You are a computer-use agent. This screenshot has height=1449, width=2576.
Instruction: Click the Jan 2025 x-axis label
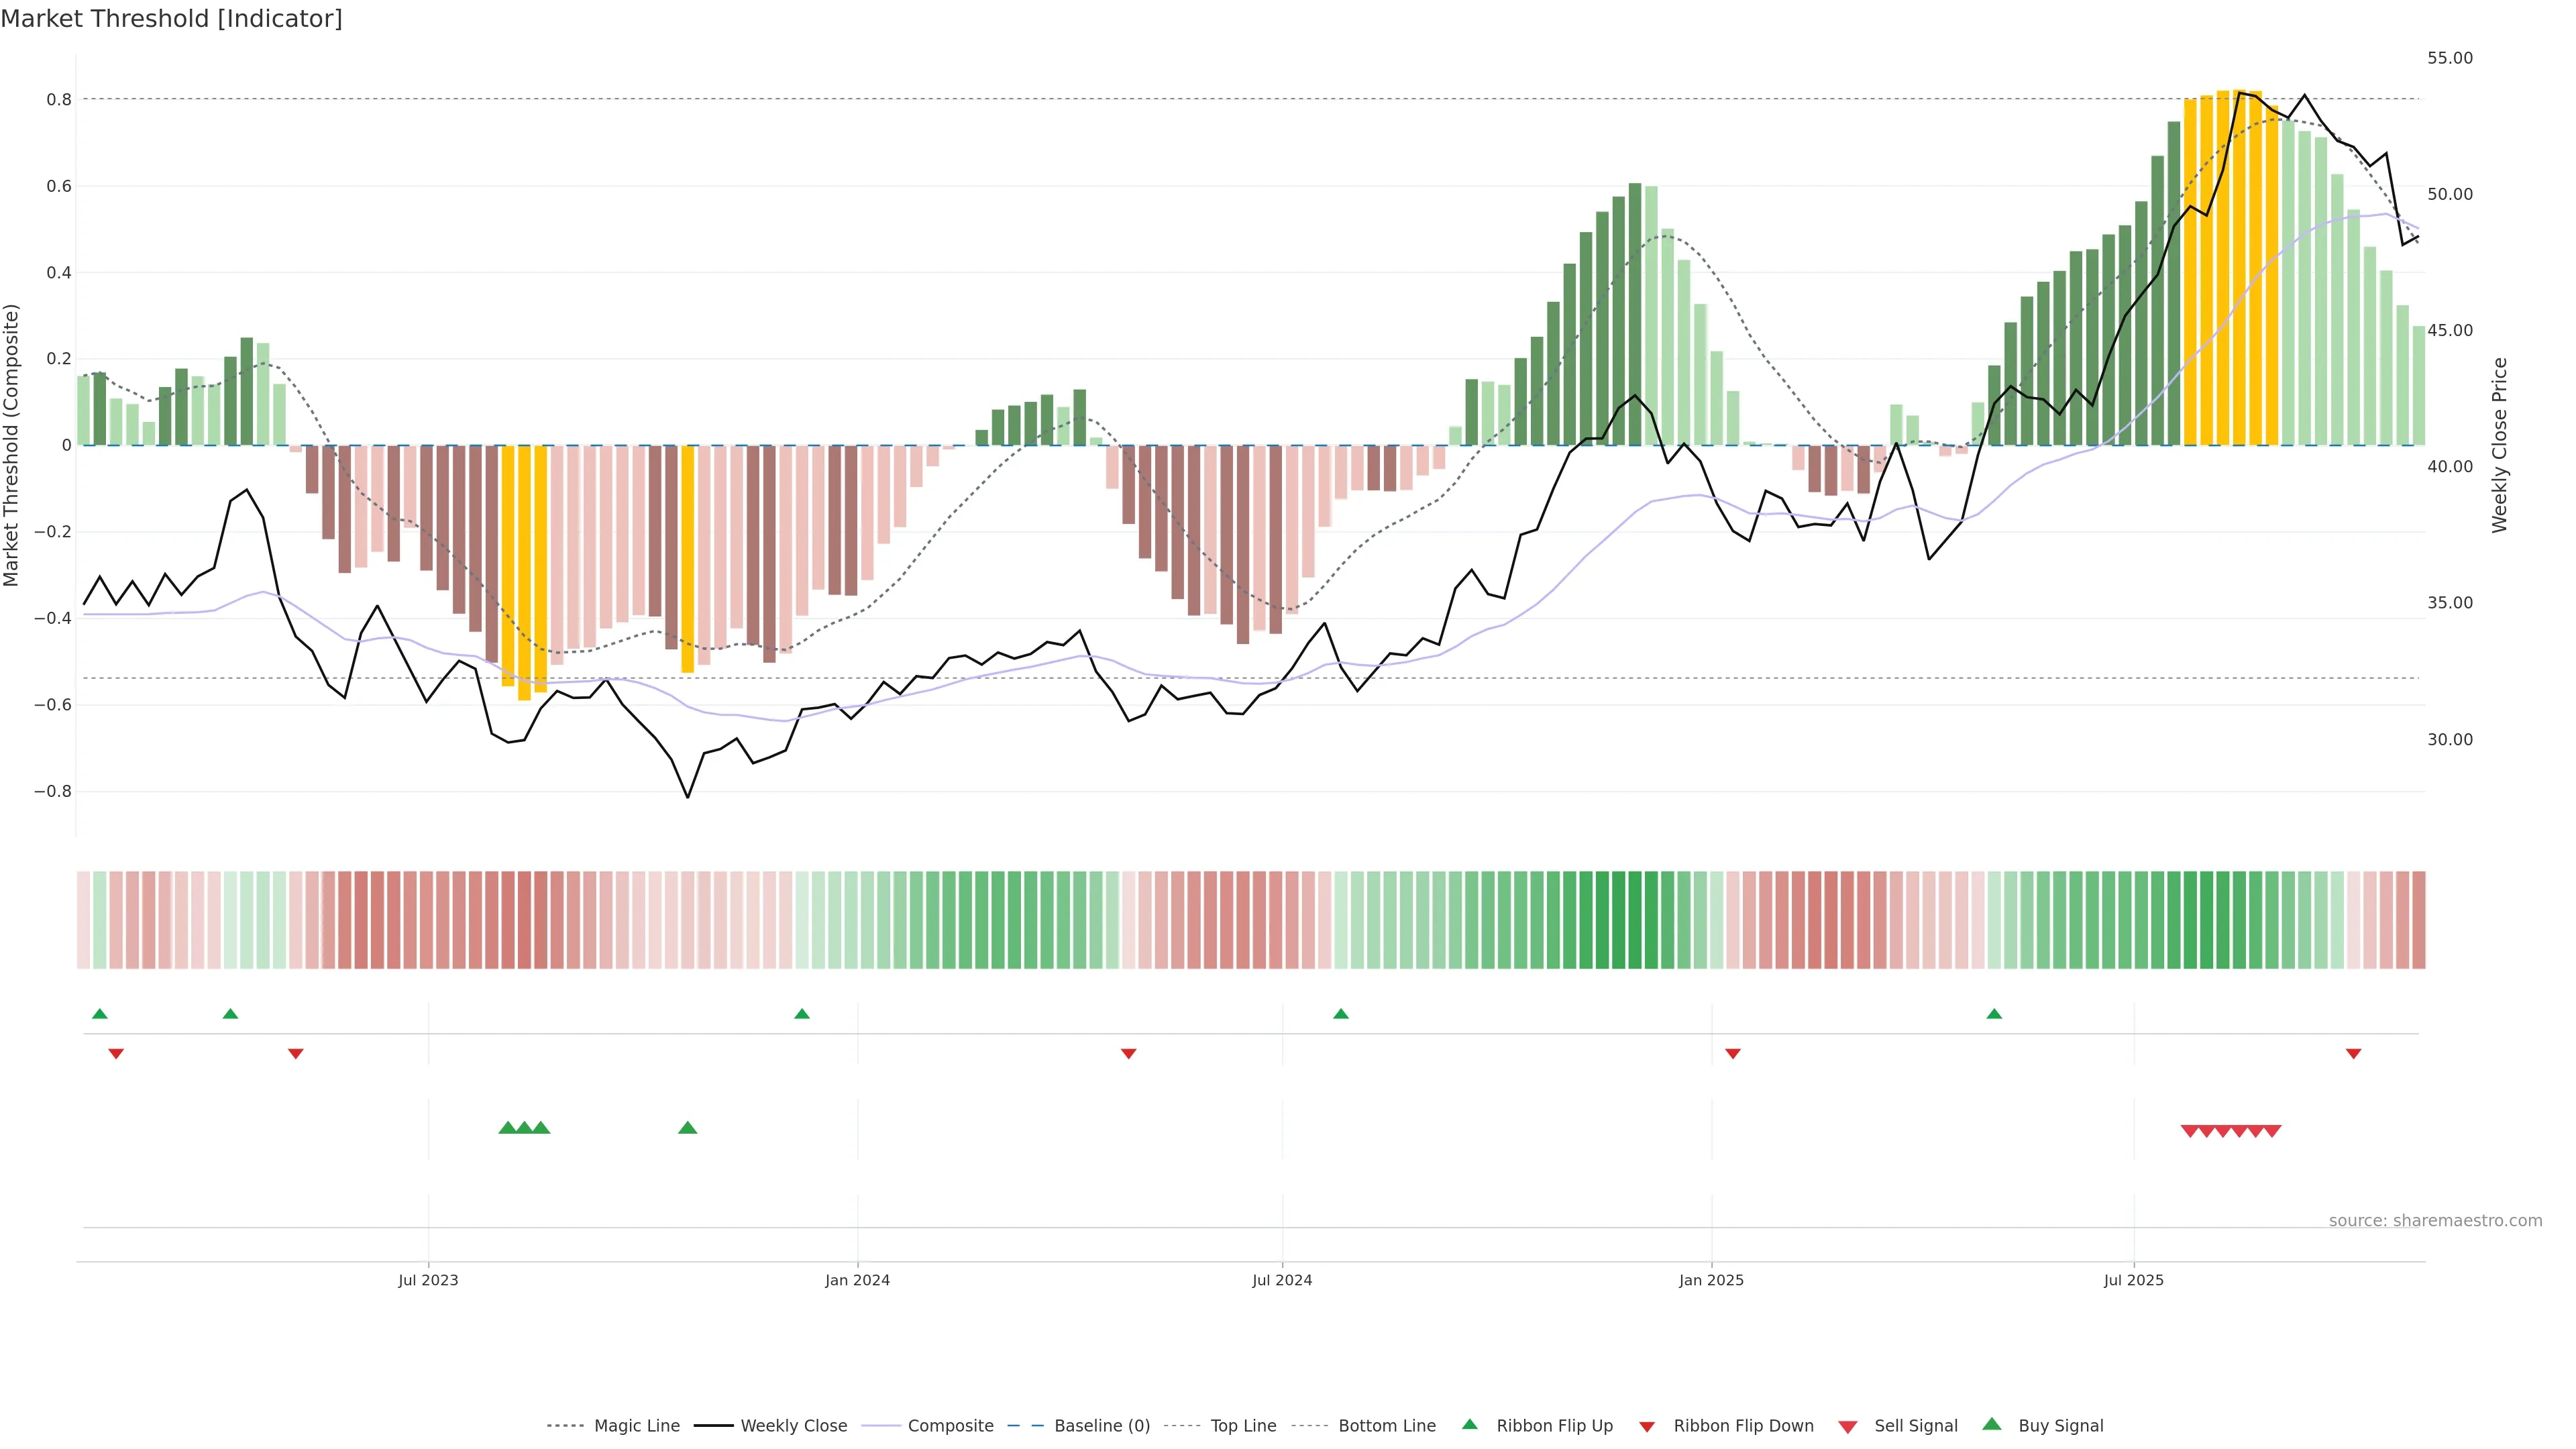tap(1711, 1280)
